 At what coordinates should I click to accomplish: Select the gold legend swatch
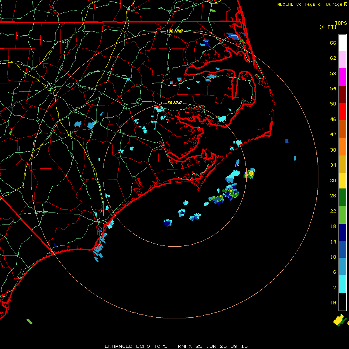[x=342, y=164]
